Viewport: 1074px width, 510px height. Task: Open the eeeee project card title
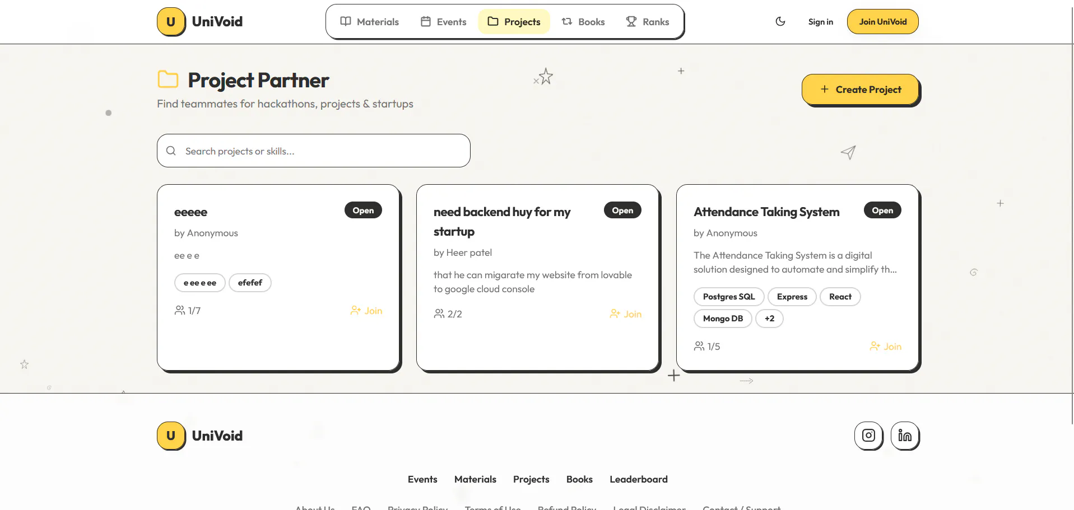click(x=190, y=212)
